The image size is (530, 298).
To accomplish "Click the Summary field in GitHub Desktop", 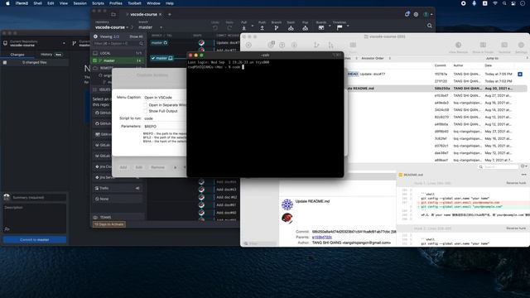I will click(x=39, y=198).
